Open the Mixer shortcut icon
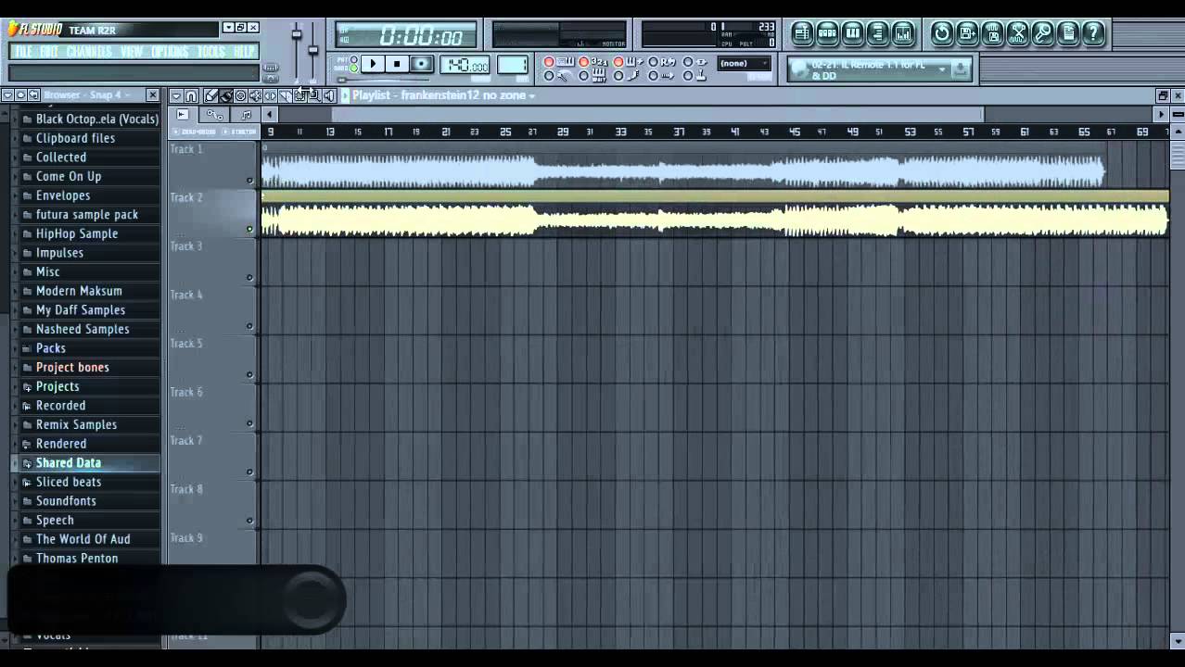 pyautogui.click(x=902, y=34)
